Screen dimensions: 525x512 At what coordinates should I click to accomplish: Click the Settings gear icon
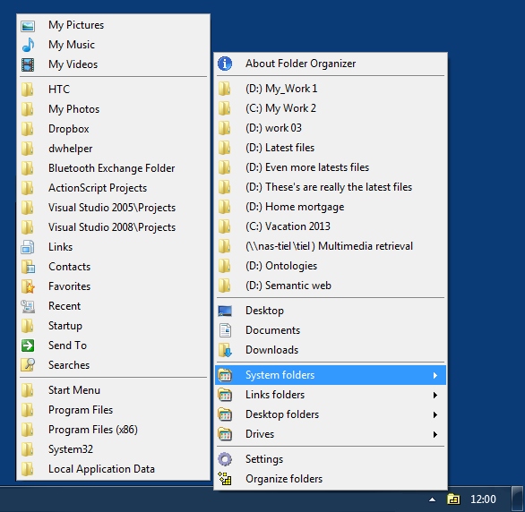click(225, 459)
